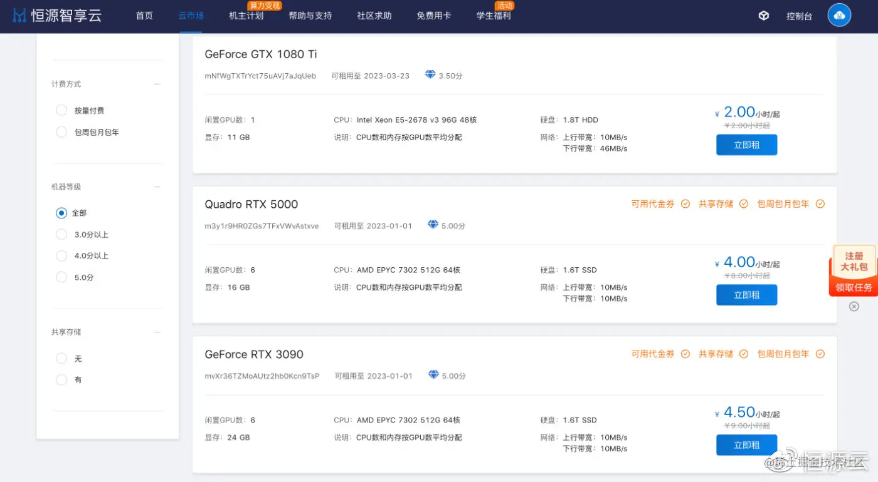878x482 pixels.
Task: Click the diamond rating icon next to 3.50分
Action: click(x=430, y=74)
